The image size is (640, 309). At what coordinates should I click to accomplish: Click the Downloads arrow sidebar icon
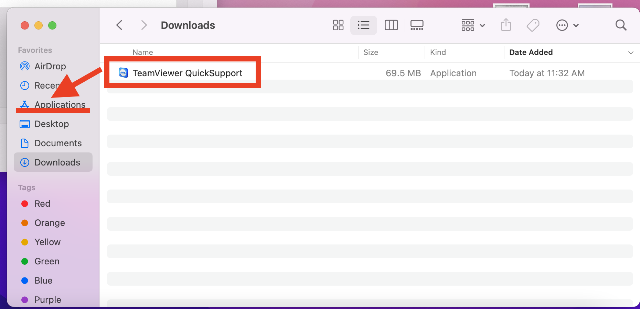pyautogui.click(x=25, y=162)
